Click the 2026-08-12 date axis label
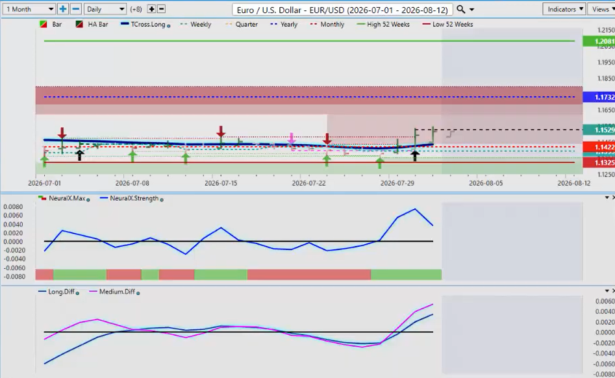615x378 pixels. pos(574,183)
